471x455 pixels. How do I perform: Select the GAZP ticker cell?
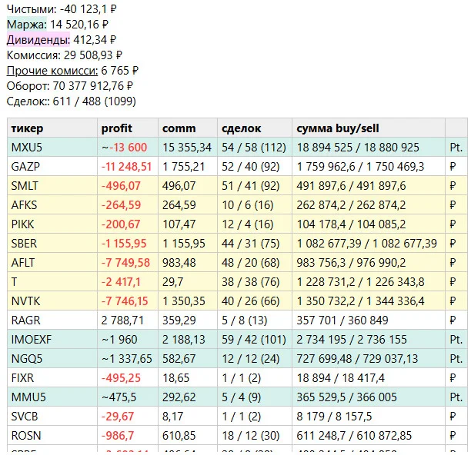pyautogui.click(x=52, y=167)
